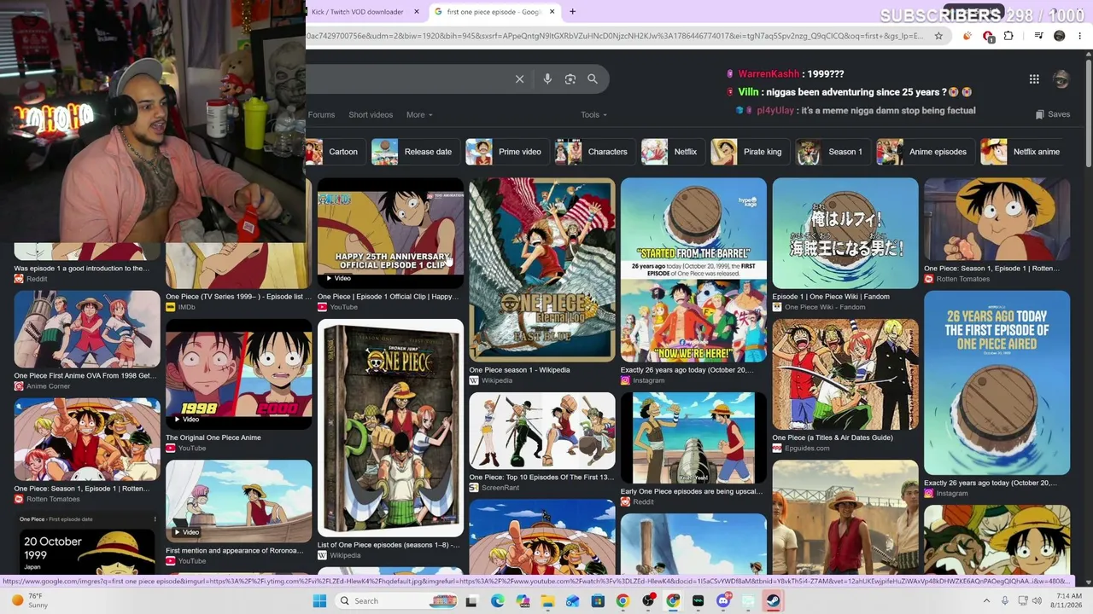Open One Piece Eternal Log East Blue thumbnail
The image size is (1093, 614).
[x=541, y=269]
